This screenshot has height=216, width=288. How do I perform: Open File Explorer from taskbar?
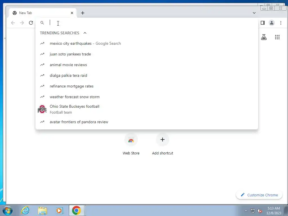[42, 210]
